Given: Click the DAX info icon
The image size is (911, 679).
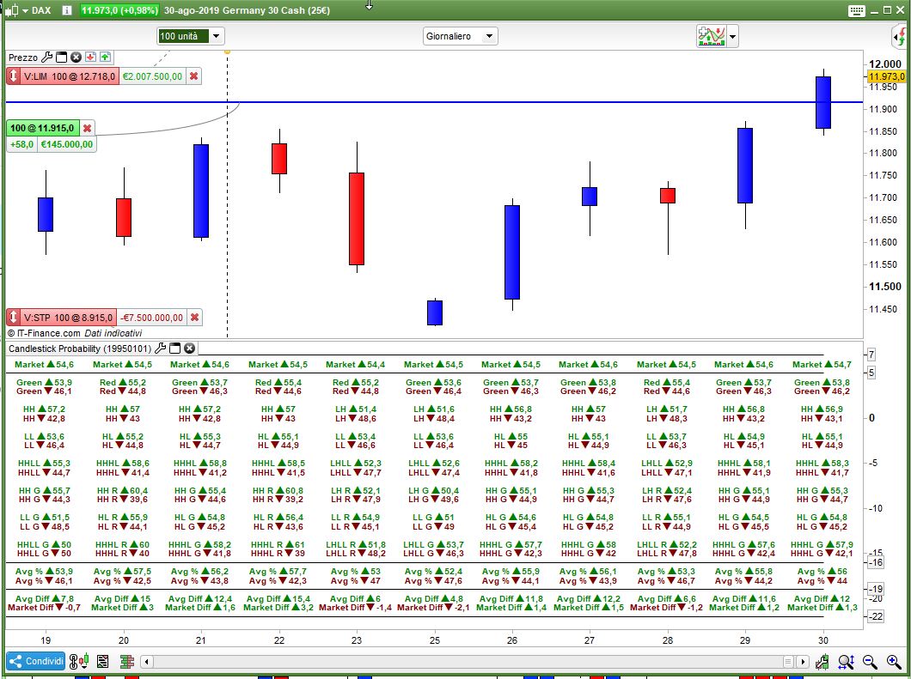Looking at the screenshot, I should [x=67, y=9].
